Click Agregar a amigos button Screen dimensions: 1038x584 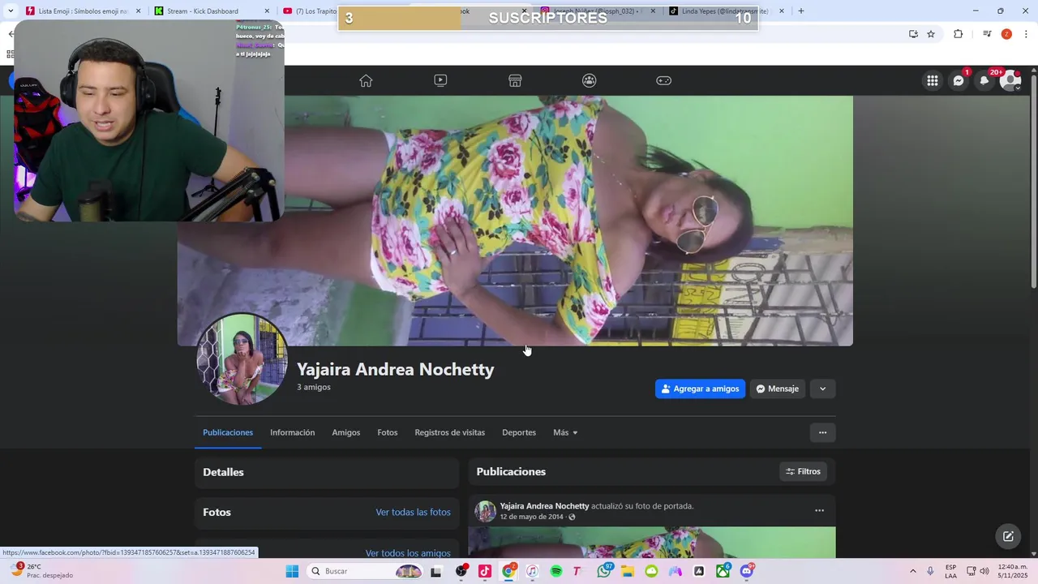click(x=701, y=389)
